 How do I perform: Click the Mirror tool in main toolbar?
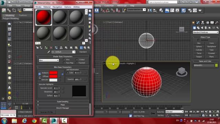click(150, 10)
